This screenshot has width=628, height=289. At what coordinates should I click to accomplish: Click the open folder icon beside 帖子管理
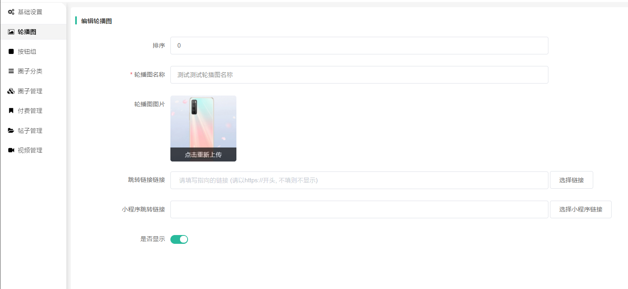11,131
